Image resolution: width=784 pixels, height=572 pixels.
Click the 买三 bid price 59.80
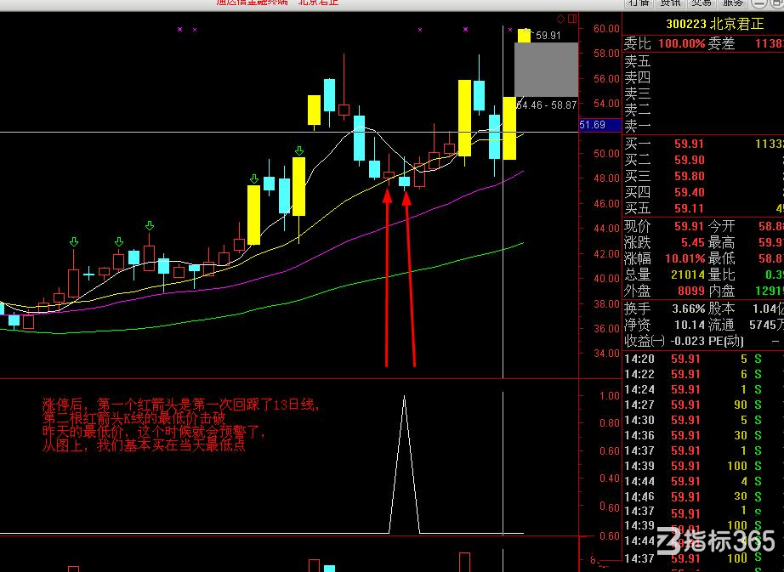pos(689,176)
